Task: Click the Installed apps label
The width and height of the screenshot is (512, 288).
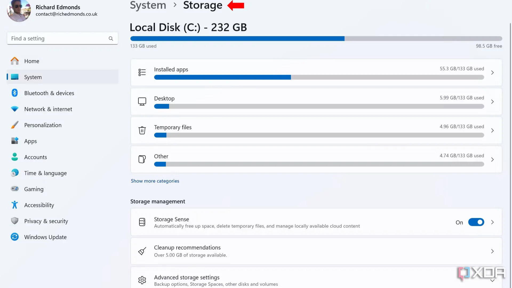Action: coord(171,70)
